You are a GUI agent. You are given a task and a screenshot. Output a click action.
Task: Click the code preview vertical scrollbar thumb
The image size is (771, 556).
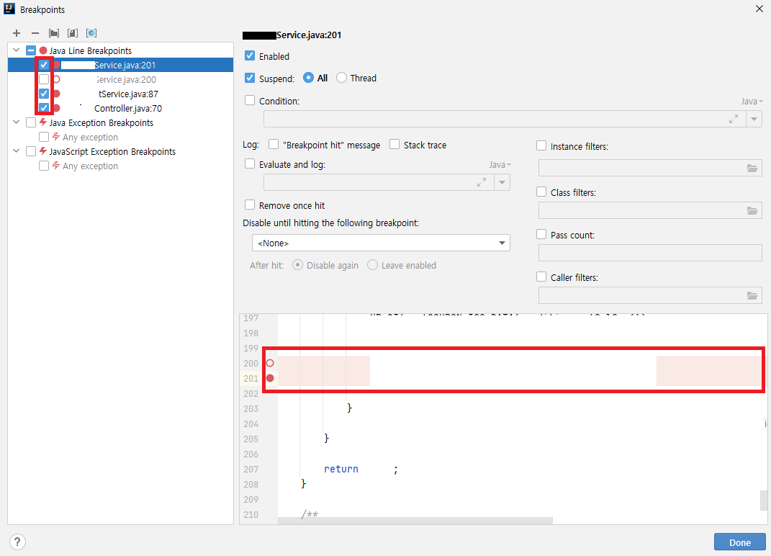[x=764, y=501]
